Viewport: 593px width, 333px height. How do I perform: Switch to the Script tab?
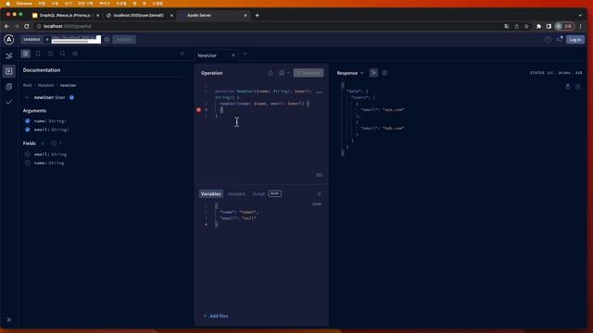point(259,194)
